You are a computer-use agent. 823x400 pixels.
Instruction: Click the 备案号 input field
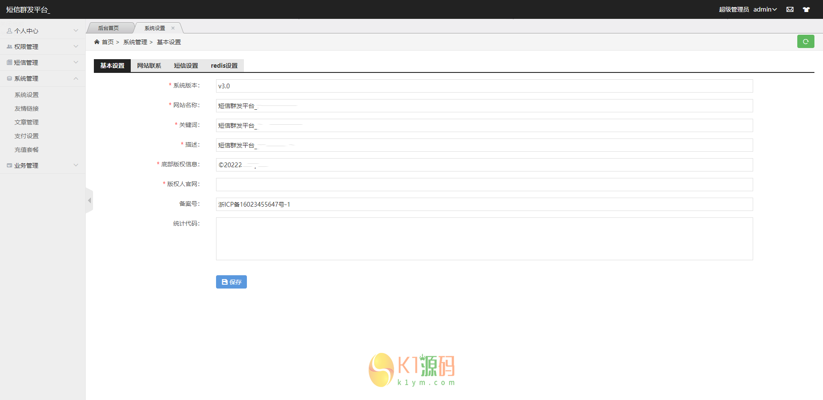coord(484,204)
